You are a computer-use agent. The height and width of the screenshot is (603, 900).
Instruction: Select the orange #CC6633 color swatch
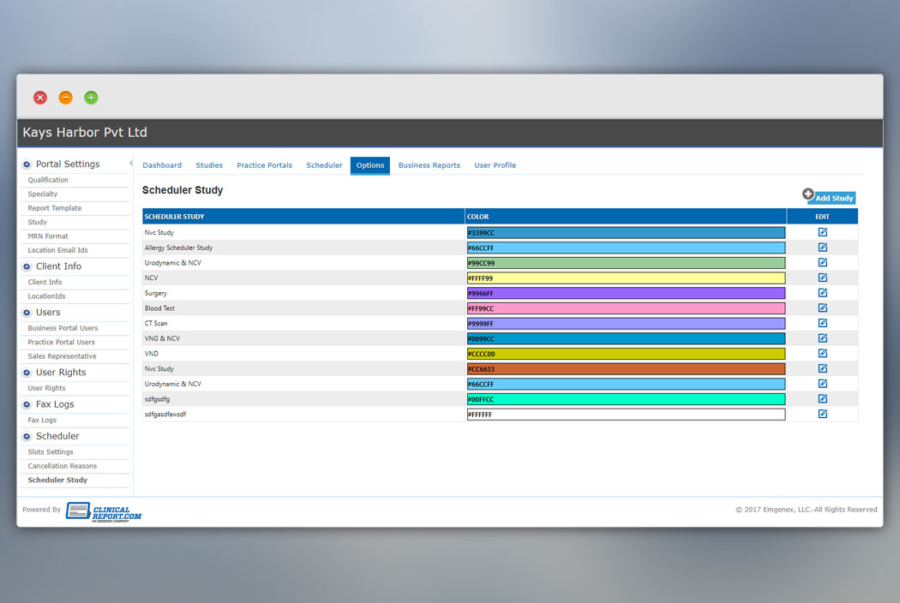pos(626,369)
